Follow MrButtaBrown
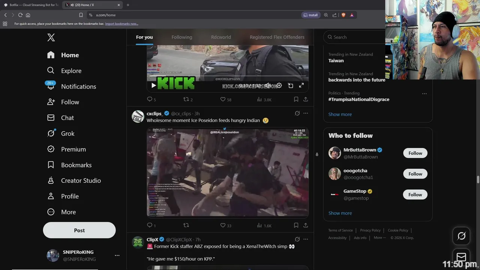This screenshot has width=480, height=270. (415, 153)
